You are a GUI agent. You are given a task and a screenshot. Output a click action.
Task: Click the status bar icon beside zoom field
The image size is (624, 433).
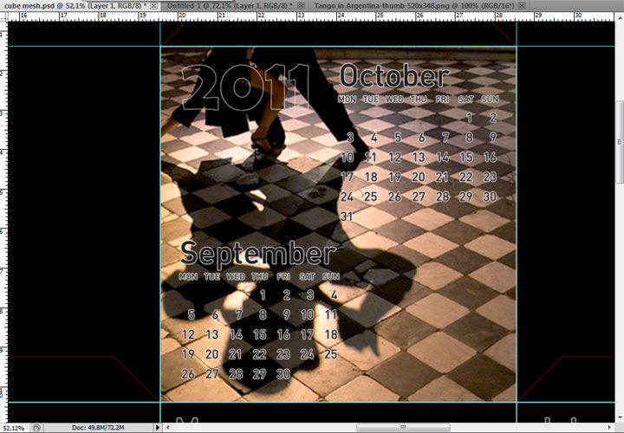coord(36,427)
